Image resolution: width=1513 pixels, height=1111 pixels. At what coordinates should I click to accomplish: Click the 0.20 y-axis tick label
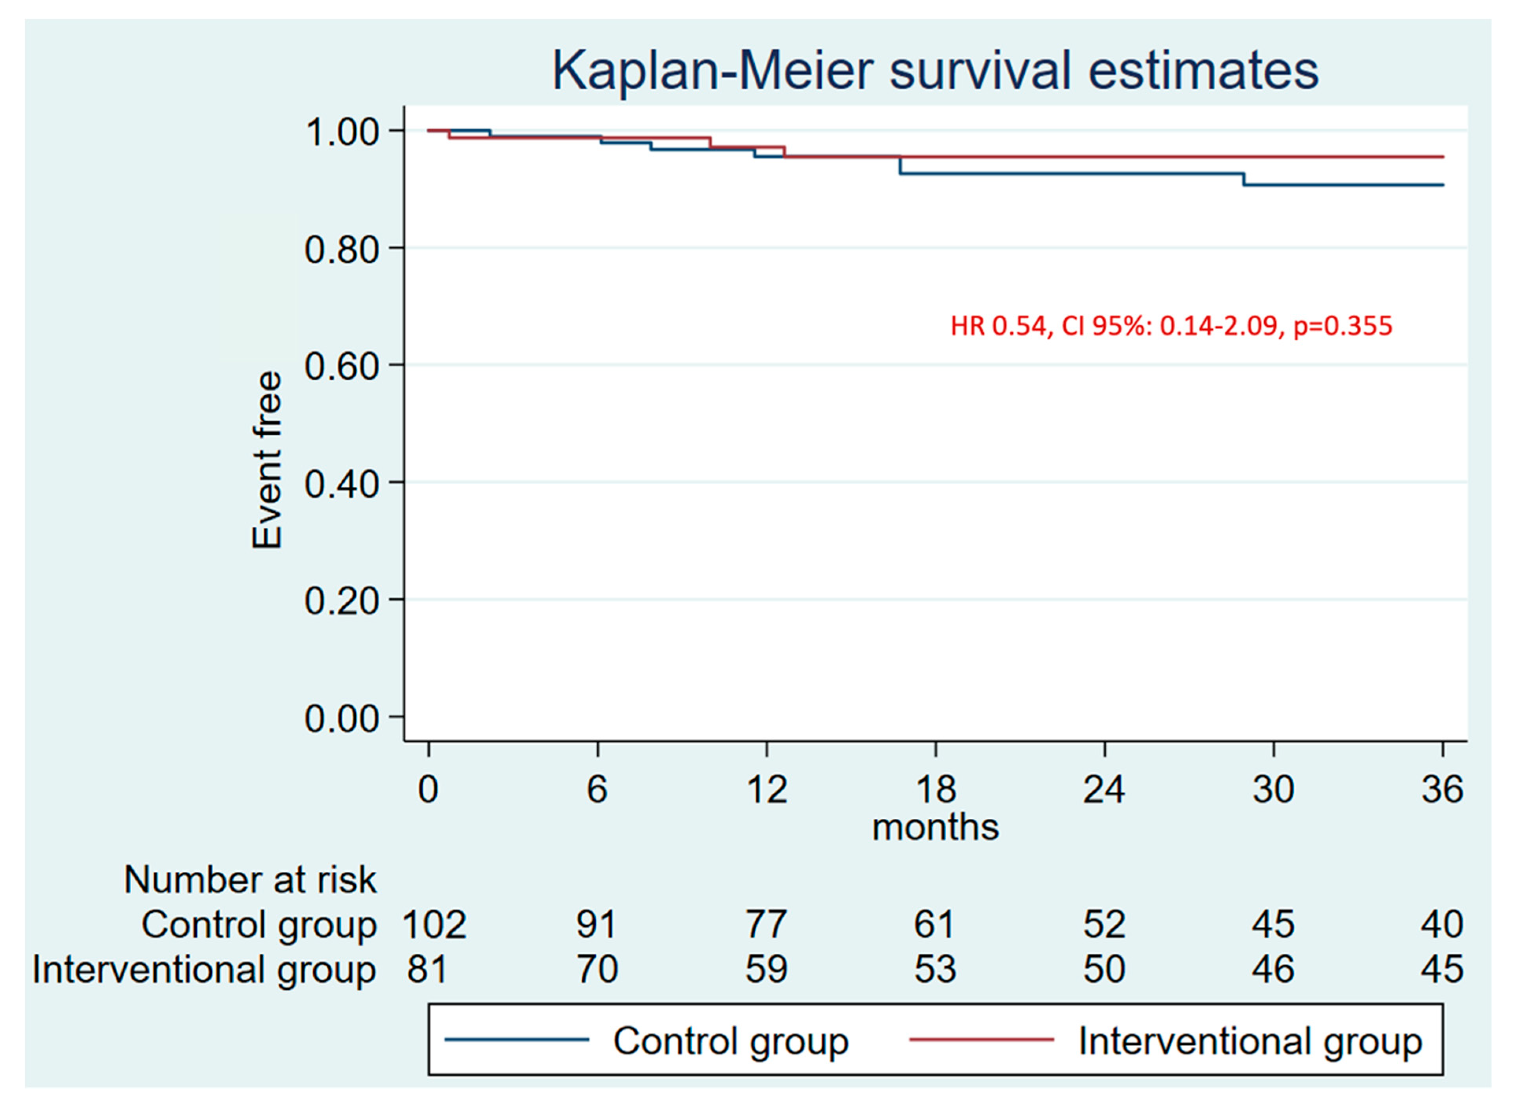click(x=342, y=601)
